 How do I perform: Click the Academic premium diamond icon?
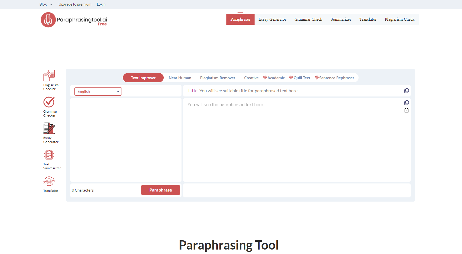coord(265,78)
